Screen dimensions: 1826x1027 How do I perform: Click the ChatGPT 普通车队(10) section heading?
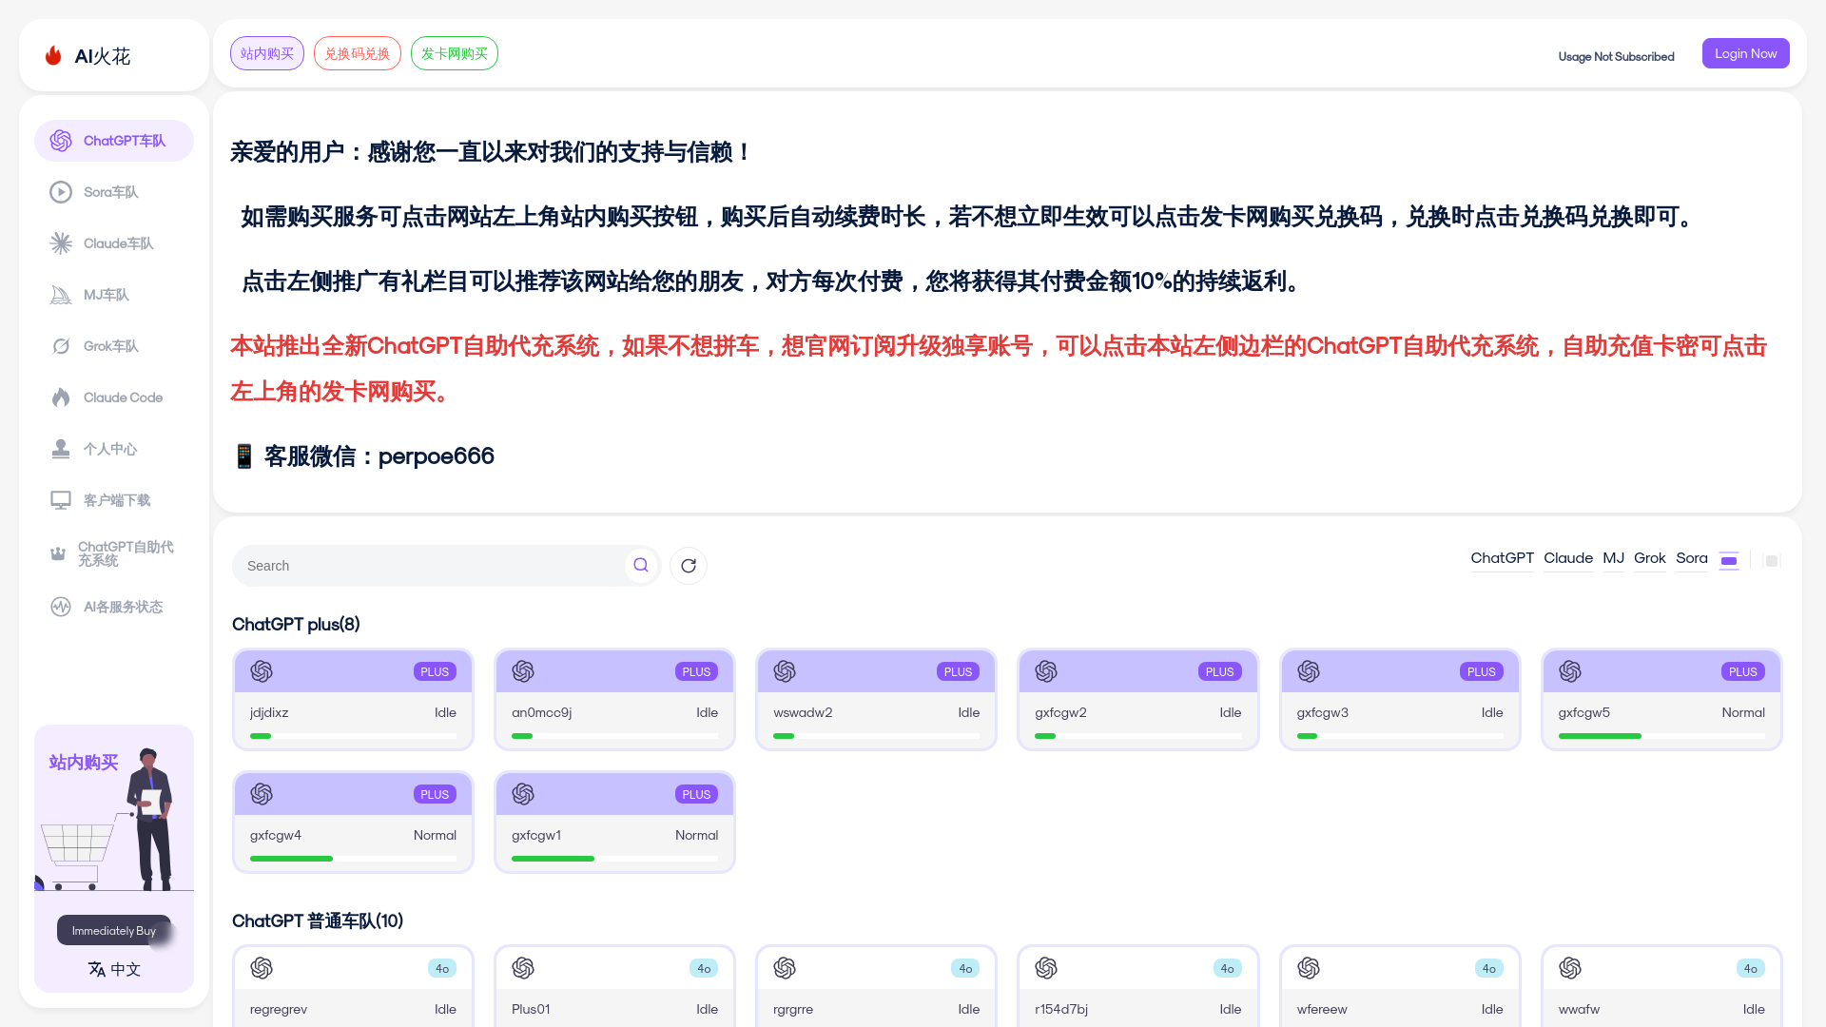click(x=318, y=921)
